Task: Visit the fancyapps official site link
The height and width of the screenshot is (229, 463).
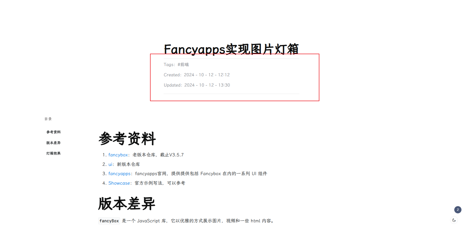Action: tap(119, 174)
